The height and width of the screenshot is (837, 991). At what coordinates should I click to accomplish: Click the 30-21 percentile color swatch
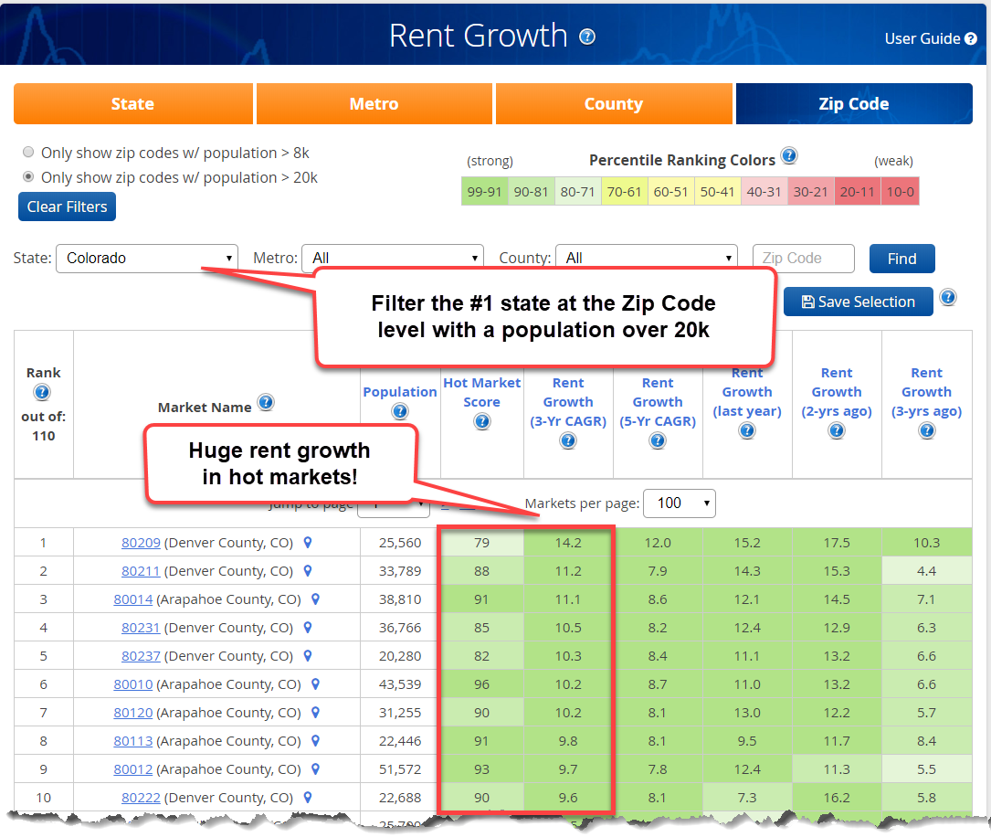tap(811, 192)
